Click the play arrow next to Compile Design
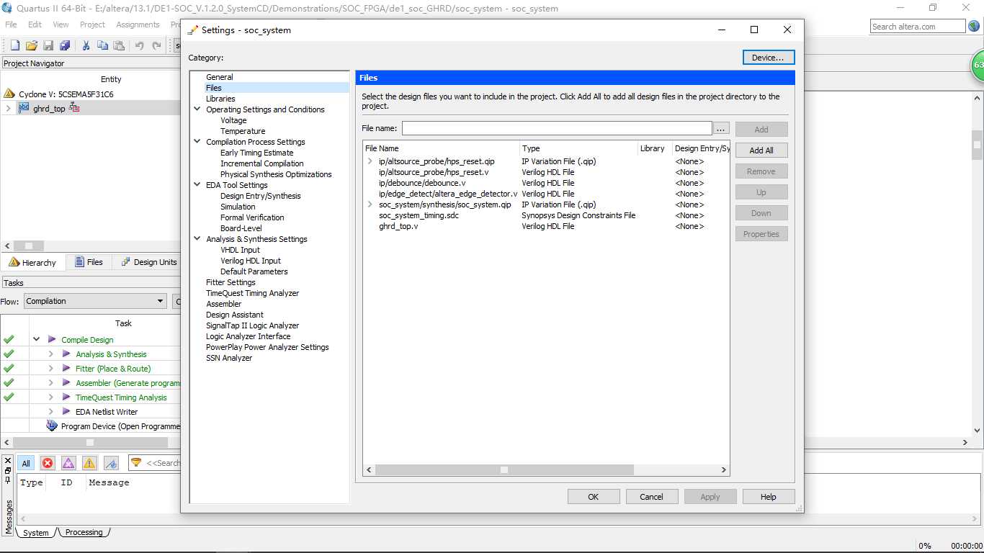Image resolution: width=984 pixels, height=553 pixels. click(52, 339)
